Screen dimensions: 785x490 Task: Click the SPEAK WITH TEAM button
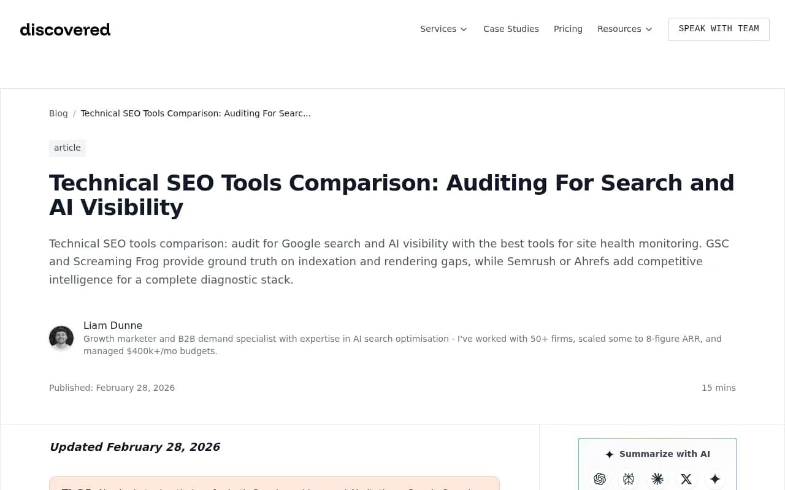point(719,29)
